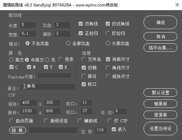Choose the 思源黑 font button
The width and height of the screenshot is (182, 140).
[160, 115]
